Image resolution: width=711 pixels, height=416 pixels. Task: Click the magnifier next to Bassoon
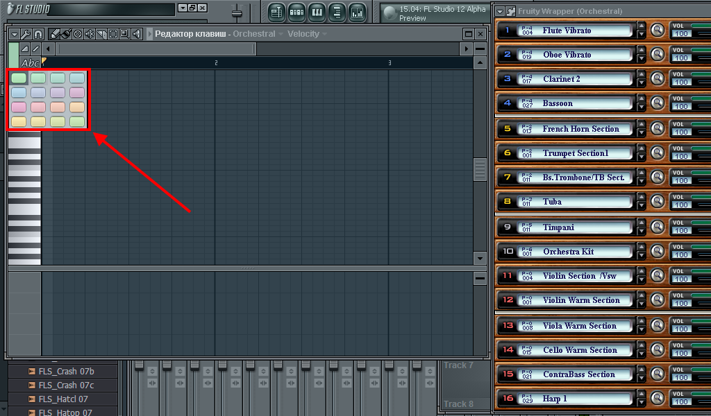(657, 103)
